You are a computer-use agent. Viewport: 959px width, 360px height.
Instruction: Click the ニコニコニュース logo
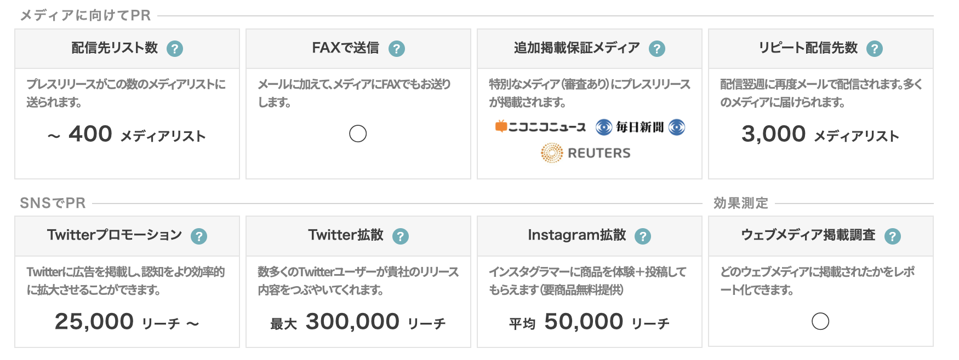click(x=540, y=127)
